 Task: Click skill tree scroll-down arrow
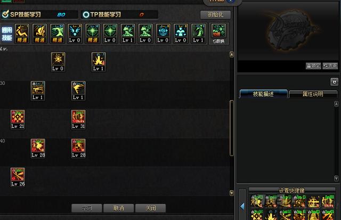[x=232, y=193]
